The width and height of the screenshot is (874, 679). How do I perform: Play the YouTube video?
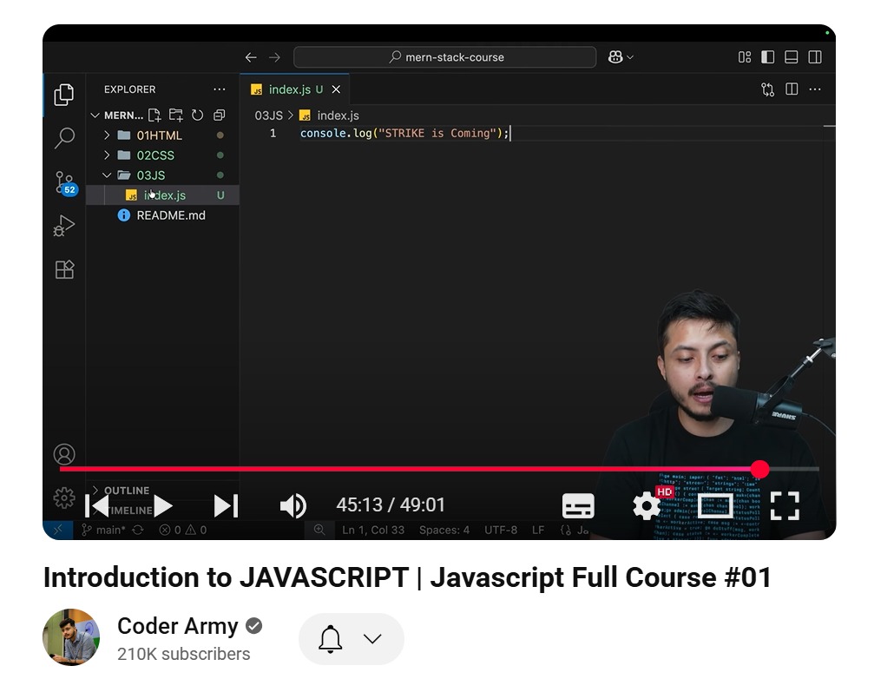coord(163,506)
